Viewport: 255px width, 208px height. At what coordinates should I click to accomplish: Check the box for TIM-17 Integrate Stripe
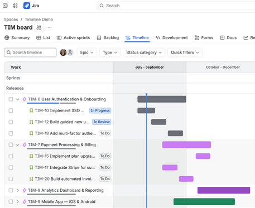[x=11, y=167]
